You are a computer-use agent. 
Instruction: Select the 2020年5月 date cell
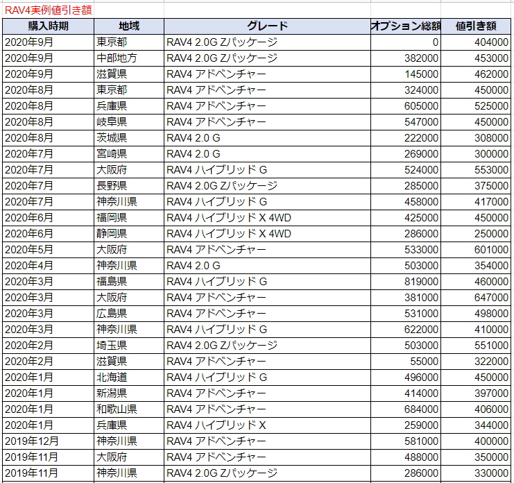tap(48, 250)
